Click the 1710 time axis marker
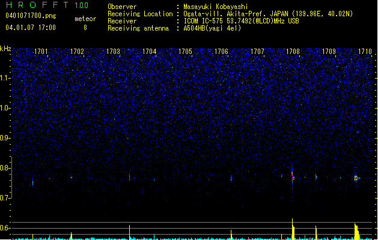This screenshot has height=240, width=378. pyautogui.click(x=365, y=52)
